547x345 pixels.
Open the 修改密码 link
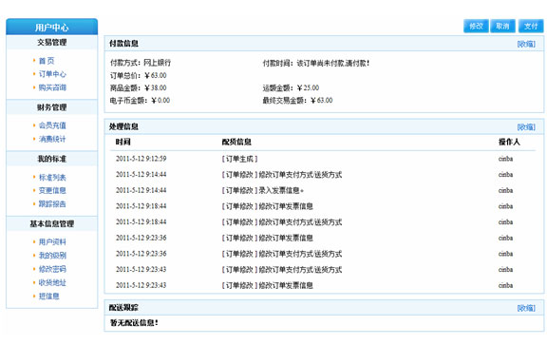click(x=52, y=269)
